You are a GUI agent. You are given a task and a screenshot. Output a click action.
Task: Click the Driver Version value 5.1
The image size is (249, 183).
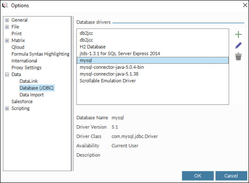coord(115,127)
